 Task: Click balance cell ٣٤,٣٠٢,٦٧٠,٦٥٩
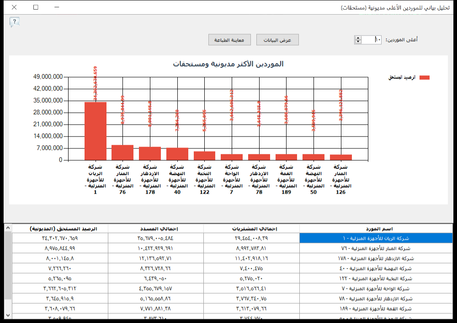click(x=60, y=238)
